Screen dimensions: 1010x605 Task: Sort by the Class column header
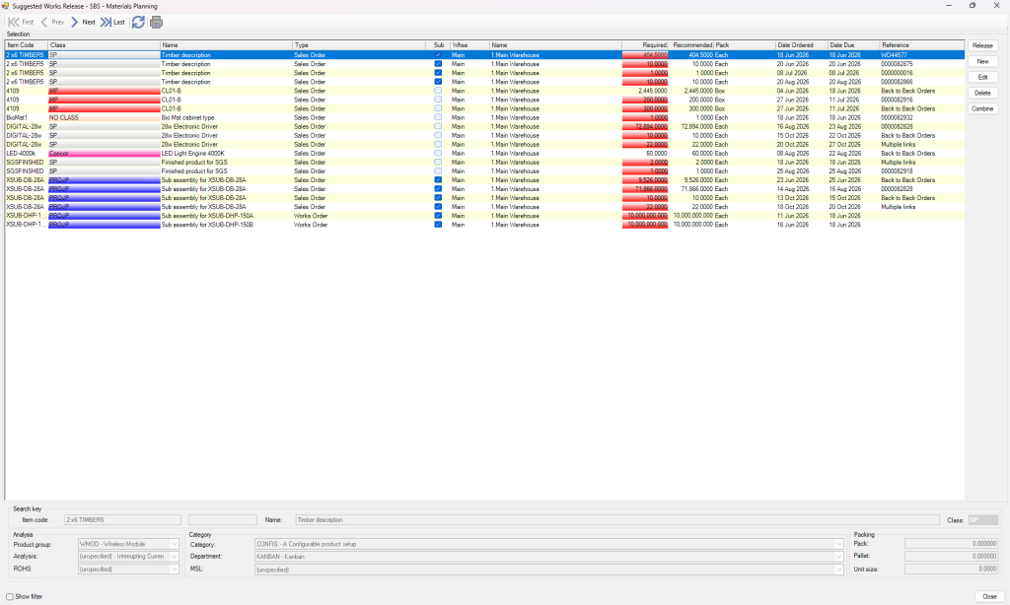click(x=105, y=45)
